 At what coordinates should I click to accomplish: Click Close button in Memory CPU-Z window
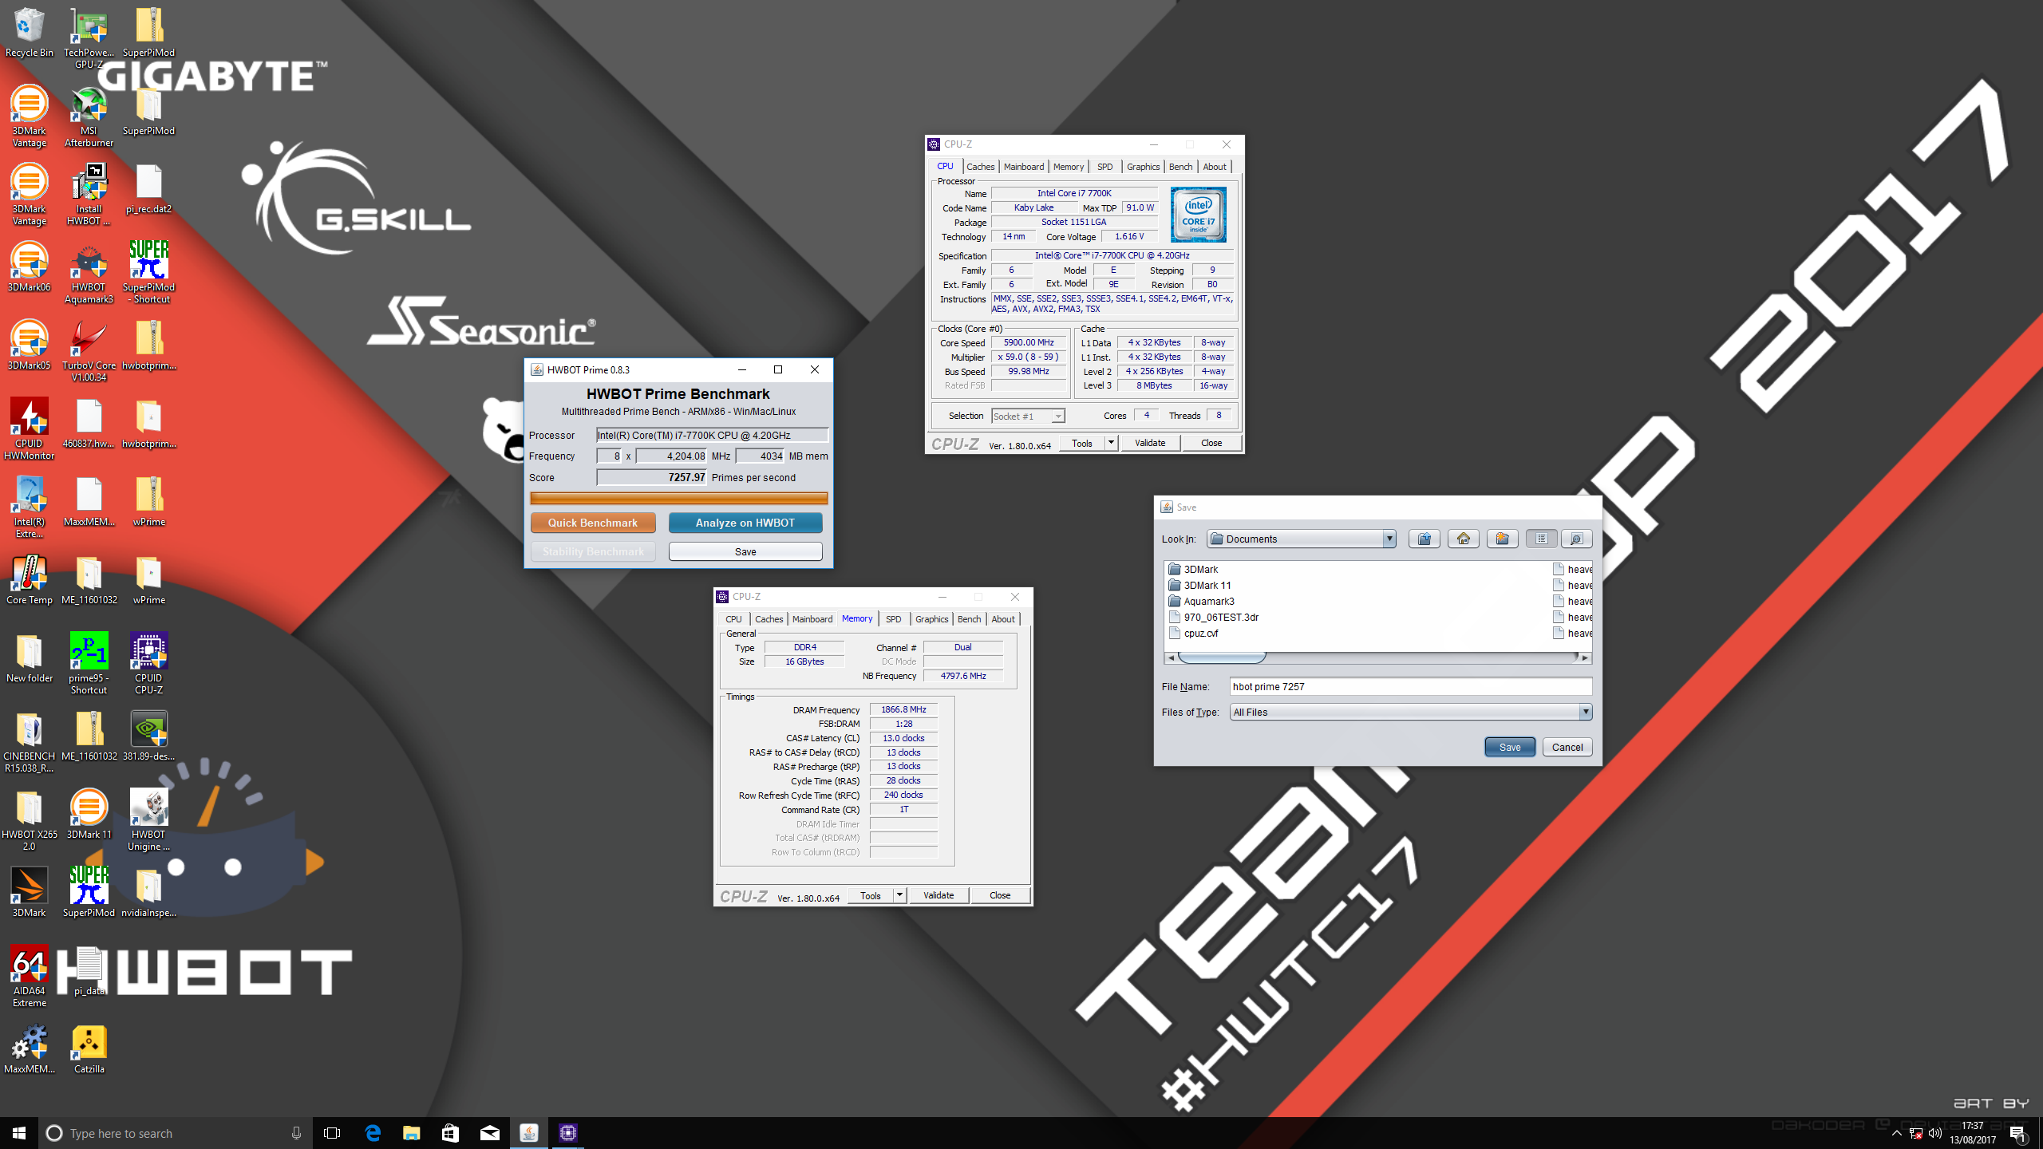click(1000, 895)
